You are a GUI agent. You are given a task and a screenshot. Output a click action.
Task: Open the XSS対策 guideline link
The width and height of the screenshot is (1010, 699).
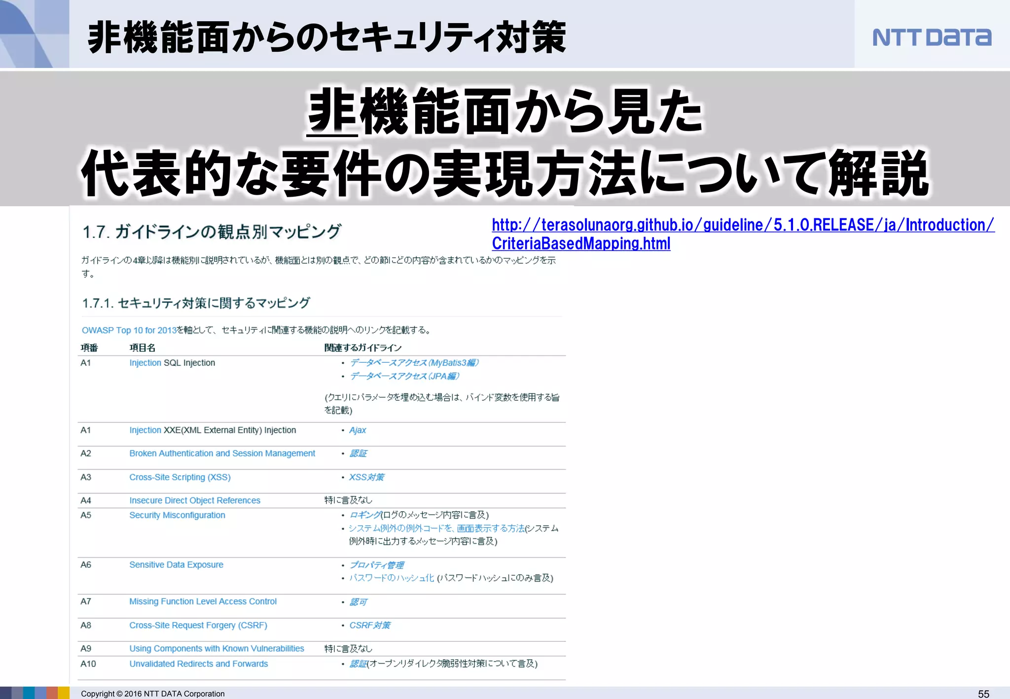366,477
